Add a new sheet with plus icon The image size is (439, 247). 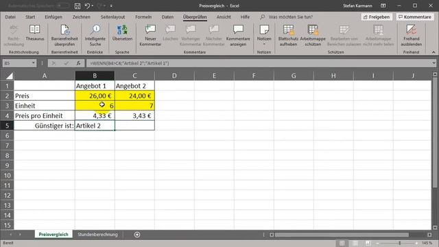pos(137,235)
